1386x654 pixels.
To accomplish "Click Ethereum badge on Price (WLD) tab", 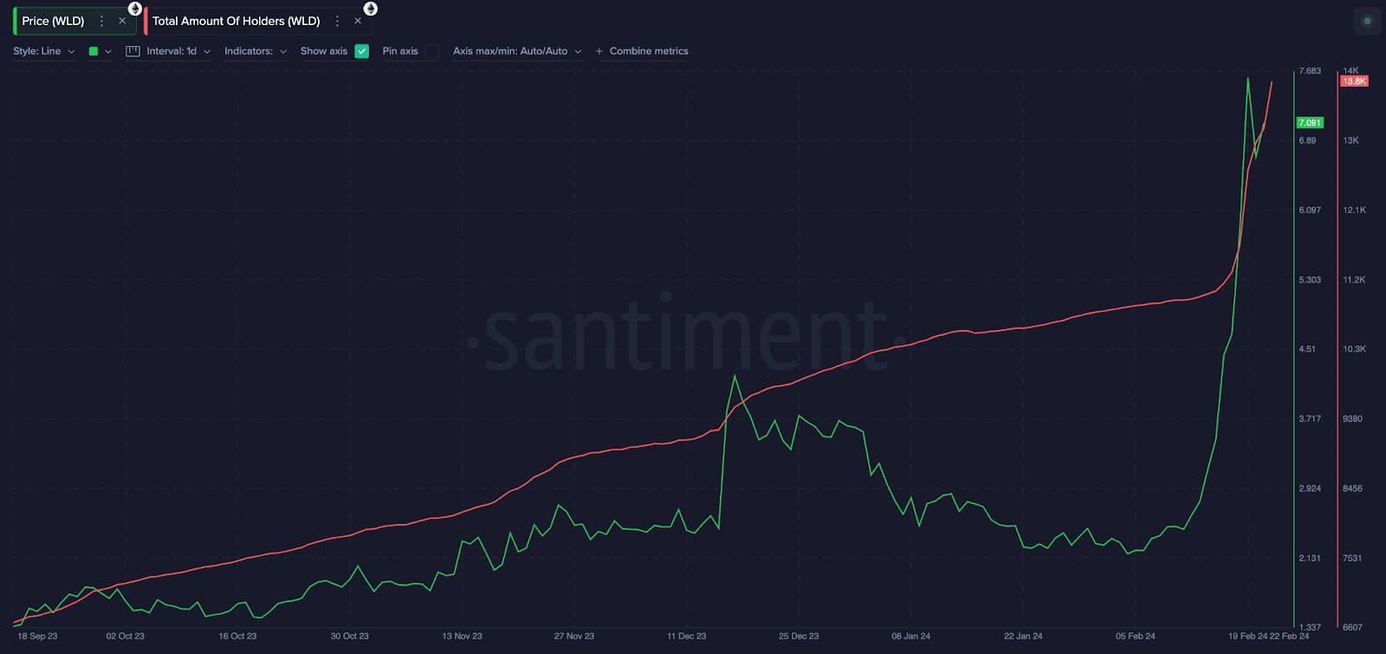I will (135, 9).
